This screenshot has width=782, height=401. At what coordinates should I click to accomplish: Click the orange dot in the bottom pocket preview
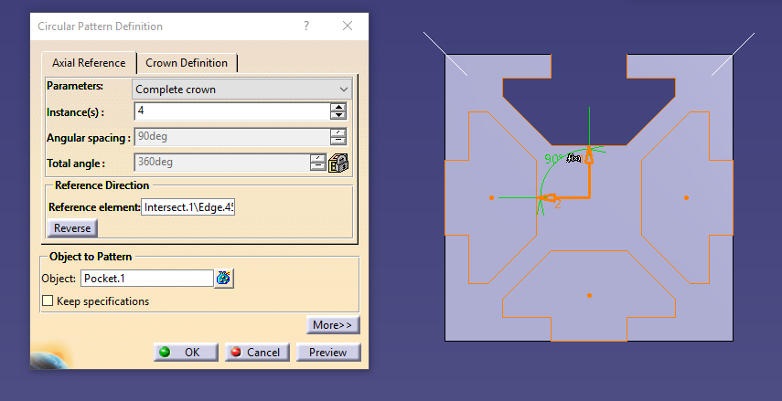589,295
